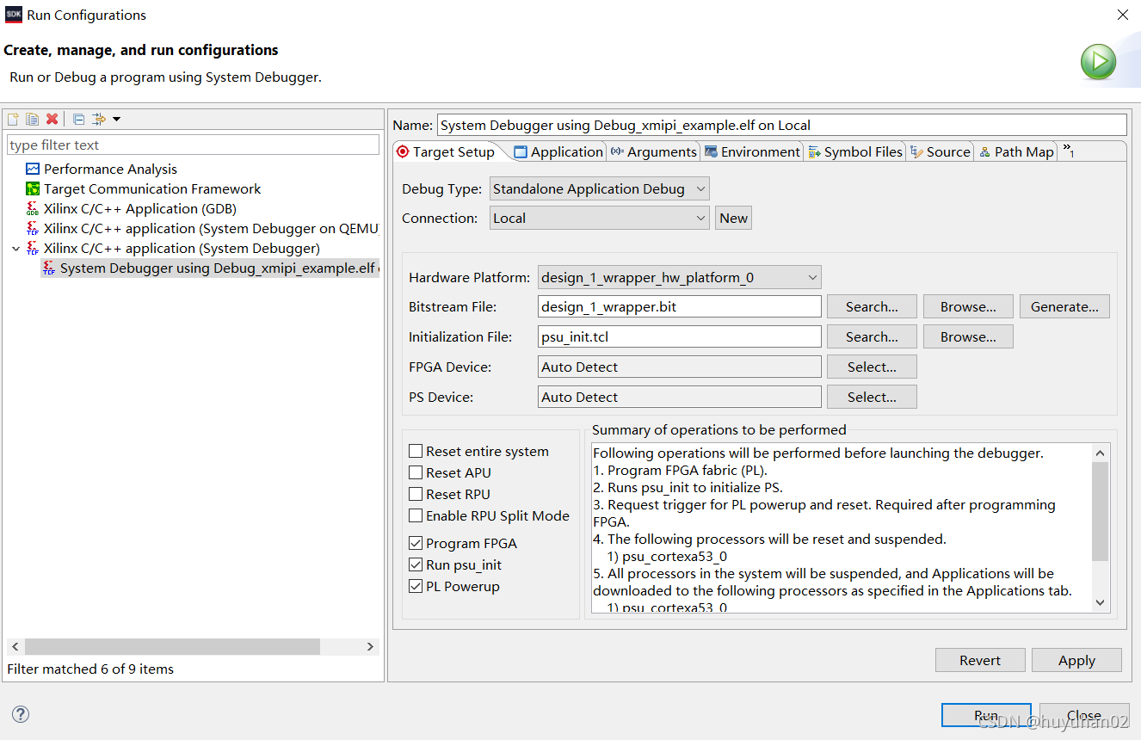Image resolution: width=1141 pixels, height=740 pixels.
Task: Click the Xilinx GDB application icon
Action: click(x=33, y=209)
